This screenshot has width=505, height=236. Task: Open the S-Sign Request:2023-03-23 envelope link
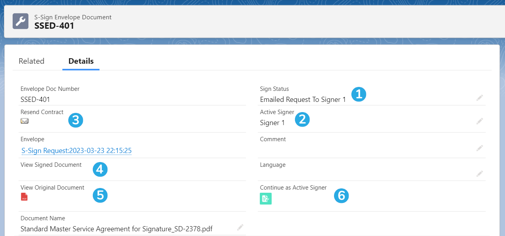pos(76,150)
